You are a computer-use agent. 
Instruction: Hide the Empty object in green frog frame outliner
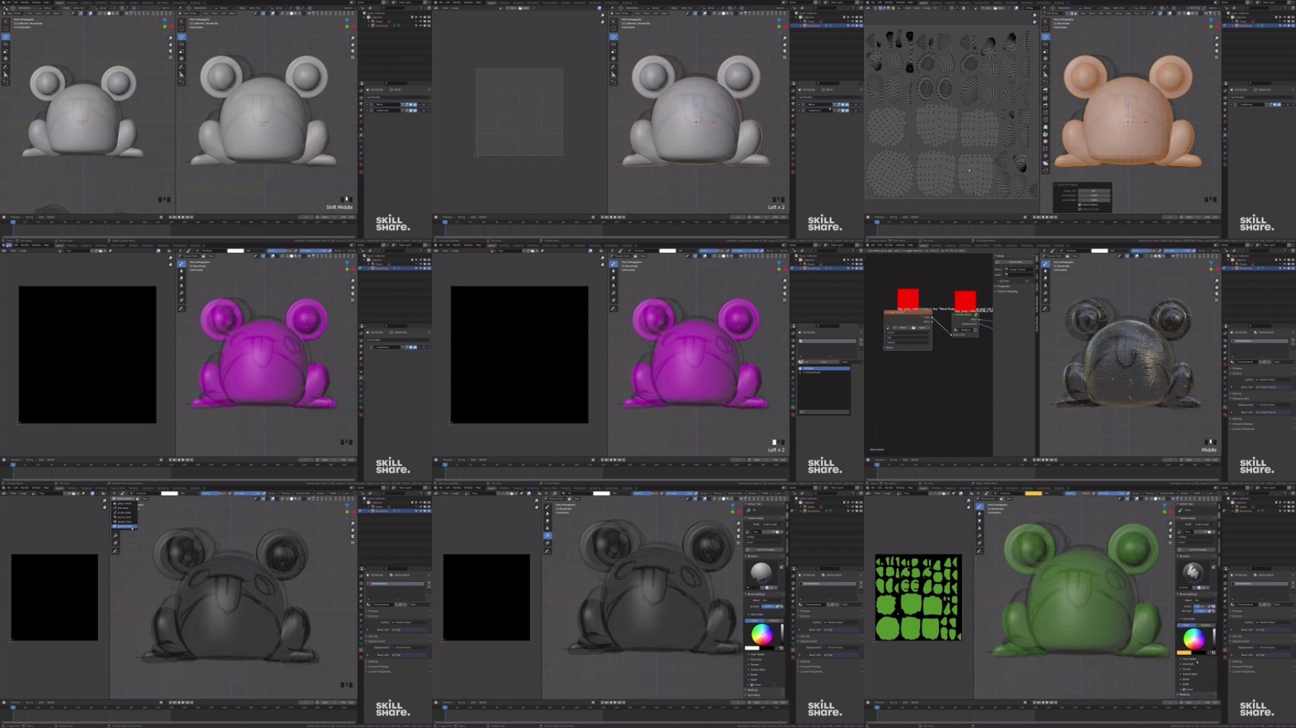(1284, 507)
